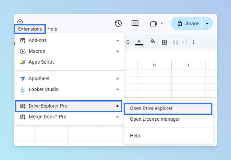Click the fill color paint bucket
Viewport: 231px width, 160px height.
point(152,42)
